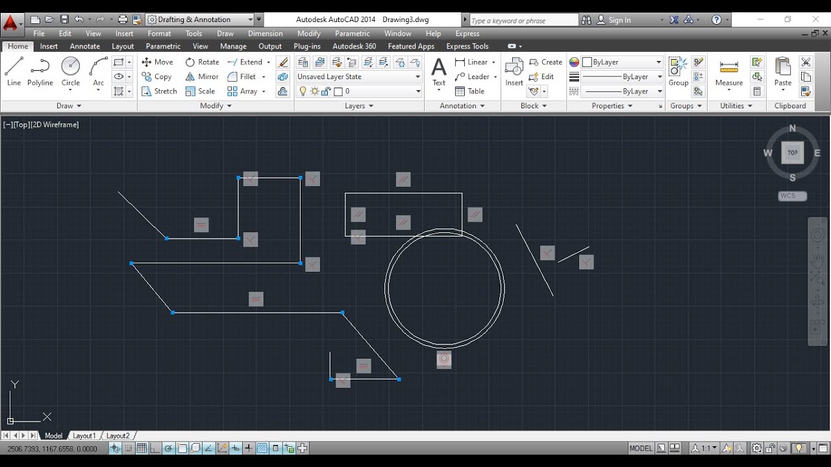Toggle Dynamic Input in status bar
The image size is (831, 467).
(235, 448)
